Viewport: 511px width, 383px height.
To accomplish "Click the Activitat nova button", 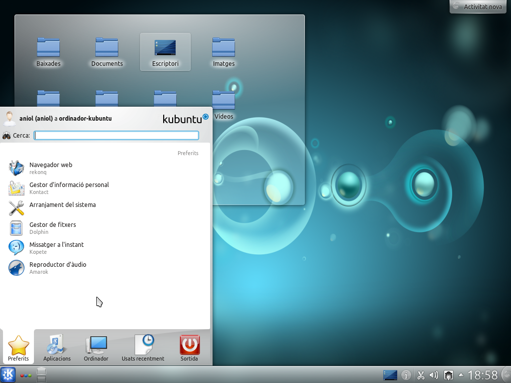I will pos(478,6).
